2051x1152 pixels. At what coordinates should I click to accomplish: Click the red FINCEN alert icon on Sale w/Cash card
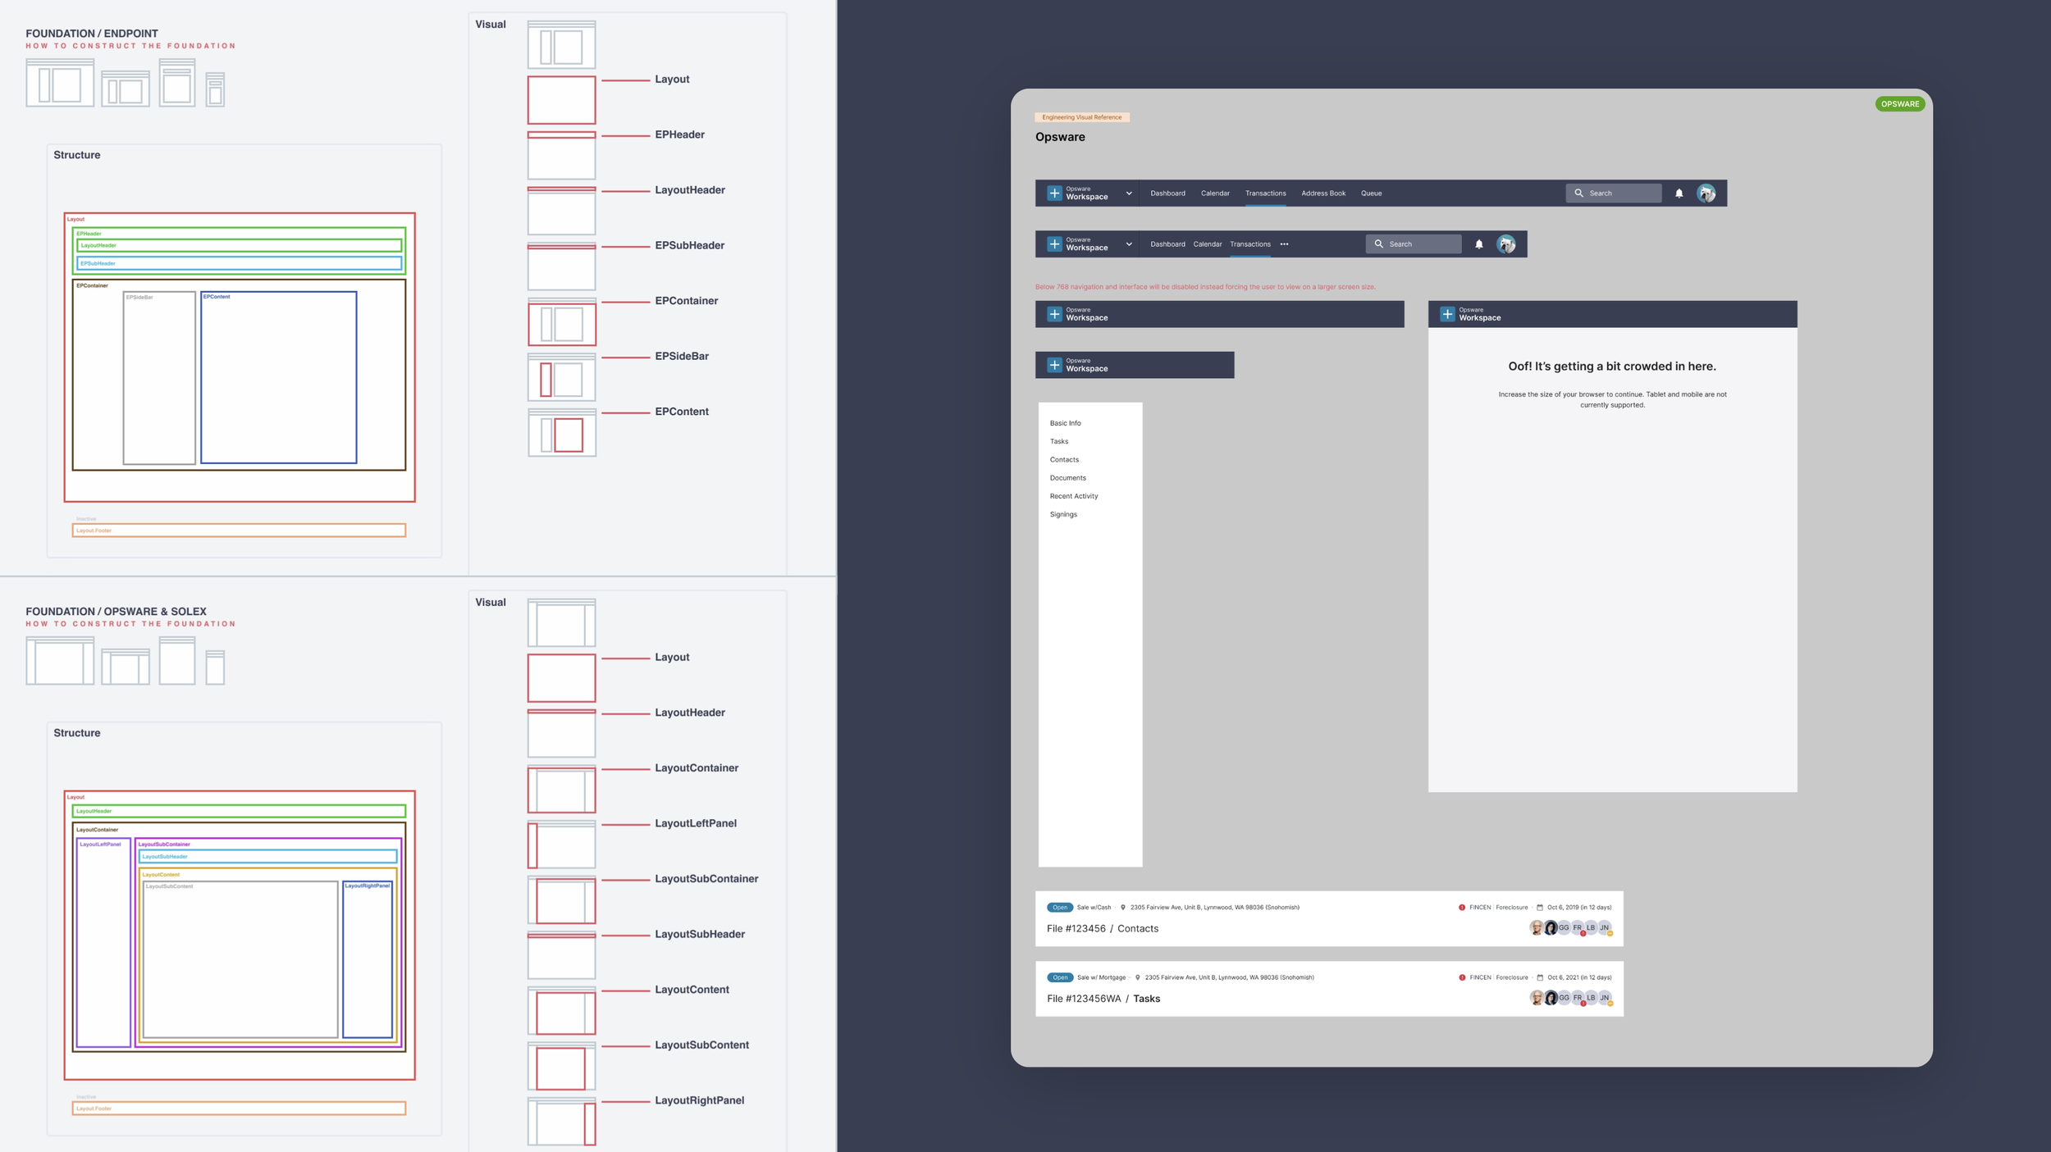(1462, 908)
